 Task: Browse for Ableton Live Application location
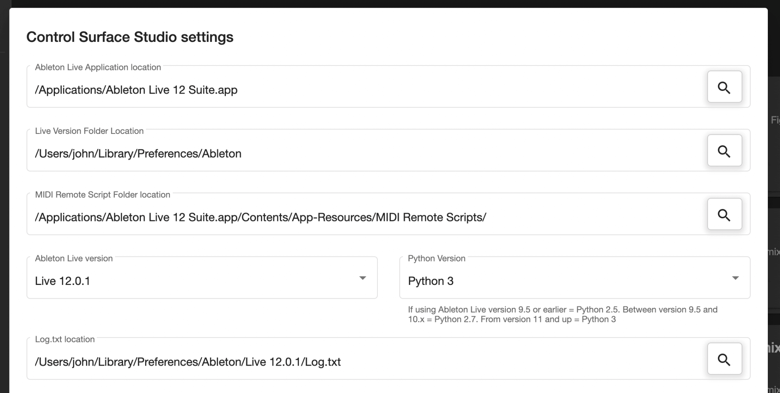[724, 87]
